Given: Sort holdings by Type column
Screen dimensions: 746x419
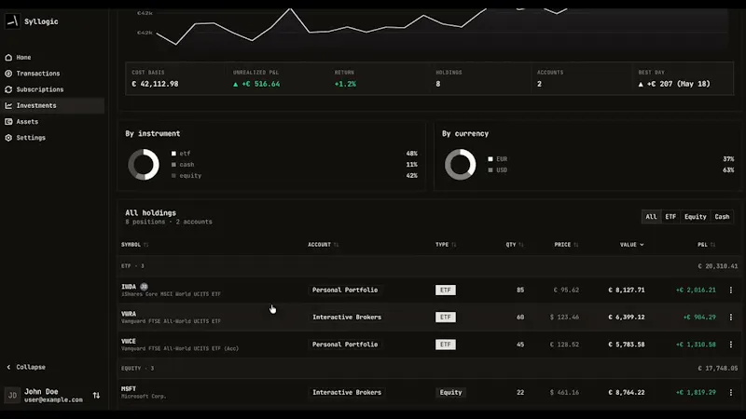Looking at the screenshot, I should [x=446, y=245].
